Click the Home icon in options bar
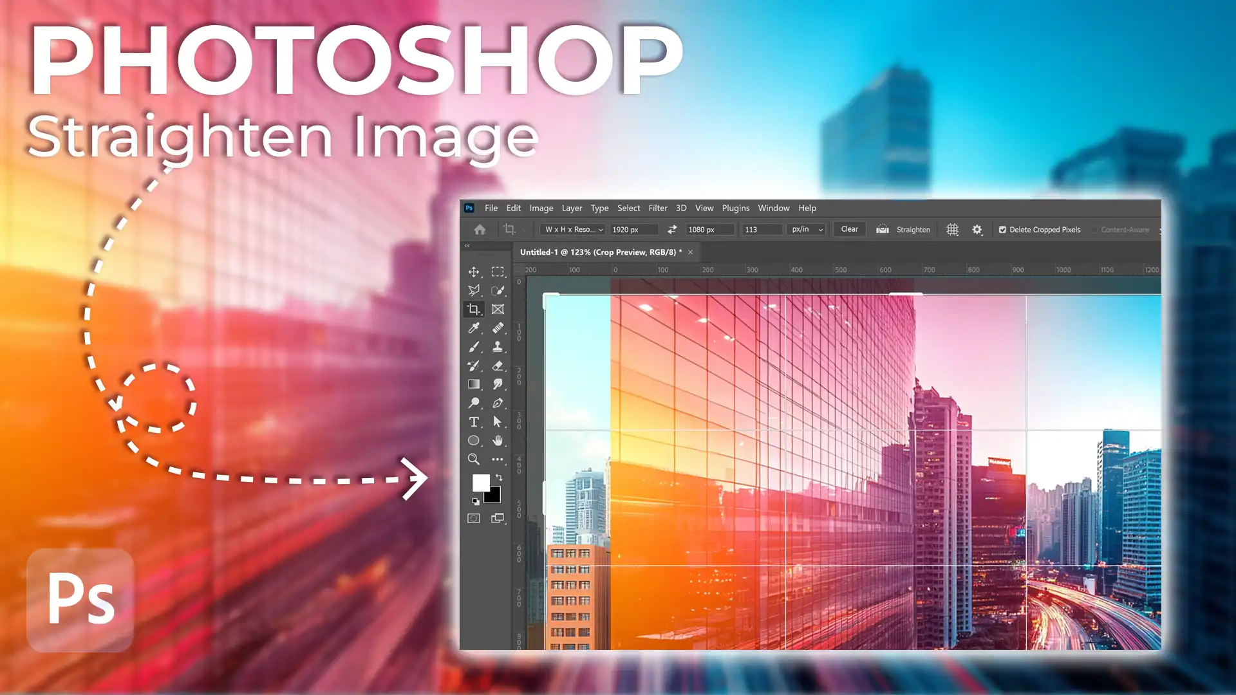Image resolution: width=1236 pixels, height=695 pixels. (x=480, y=230)
